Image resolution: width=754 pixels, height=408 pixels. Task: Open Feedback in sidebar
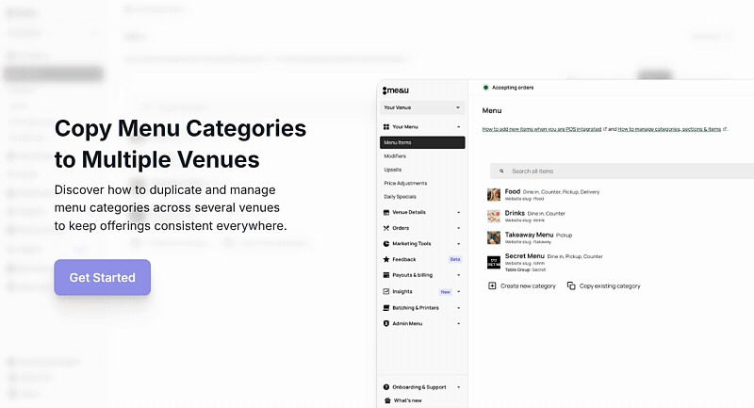click(x=404, y=259)
